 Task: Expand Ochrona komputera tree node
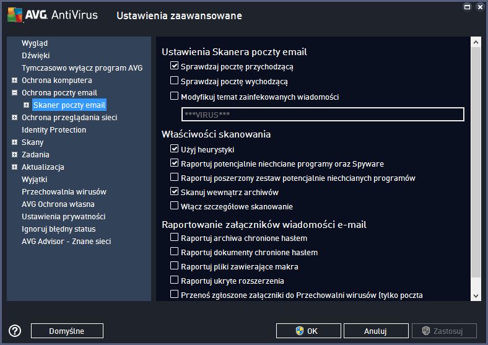tap(14, 81)
